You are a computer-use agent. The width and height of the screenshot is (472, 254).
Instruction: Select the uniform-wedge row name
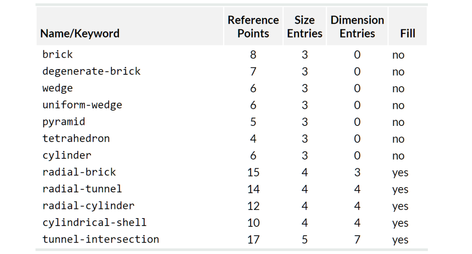point(82,105)
